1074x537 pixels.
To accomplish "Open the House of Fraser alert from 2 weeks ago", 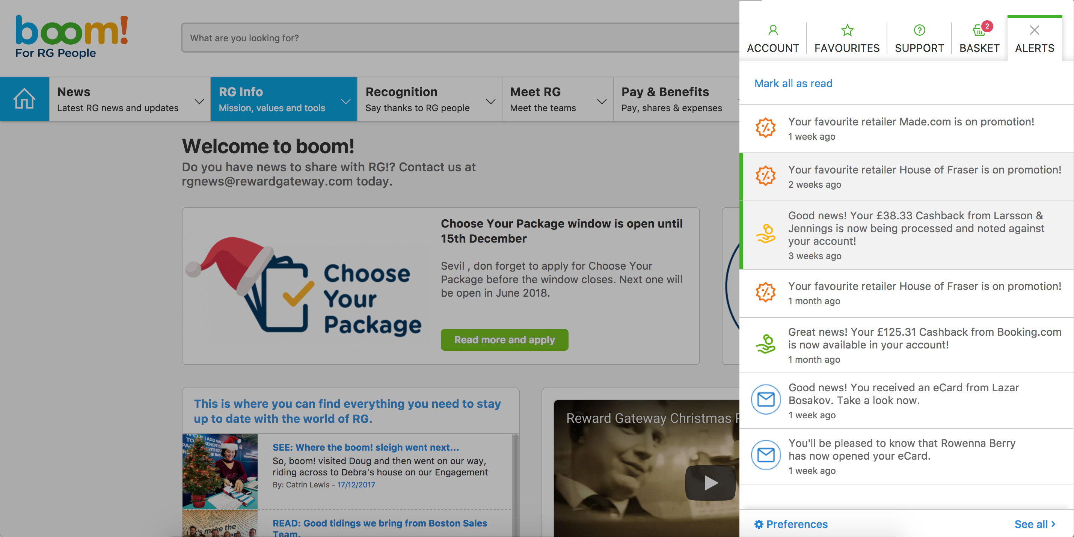I will pos(924,170).
